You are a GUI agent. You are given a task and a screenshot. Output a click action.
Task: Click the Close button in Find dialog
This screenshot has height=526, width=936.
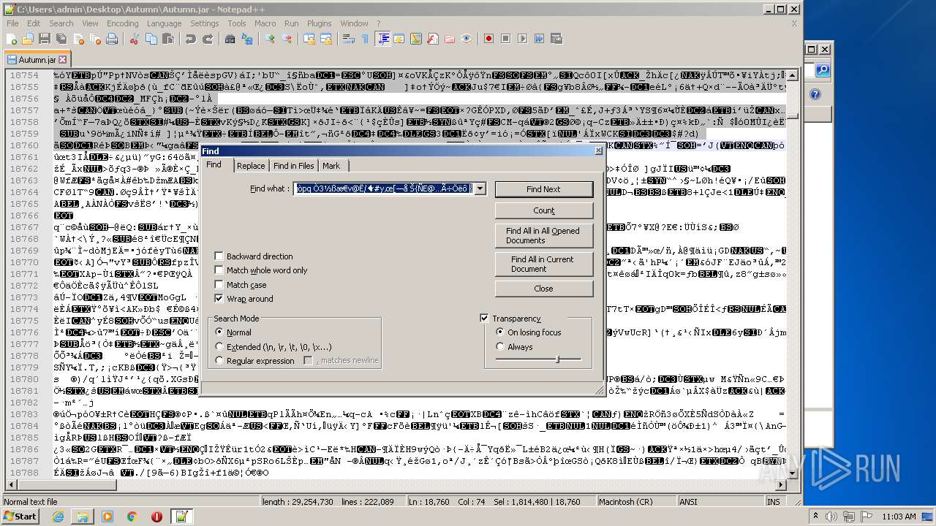[x=543, y=289]
